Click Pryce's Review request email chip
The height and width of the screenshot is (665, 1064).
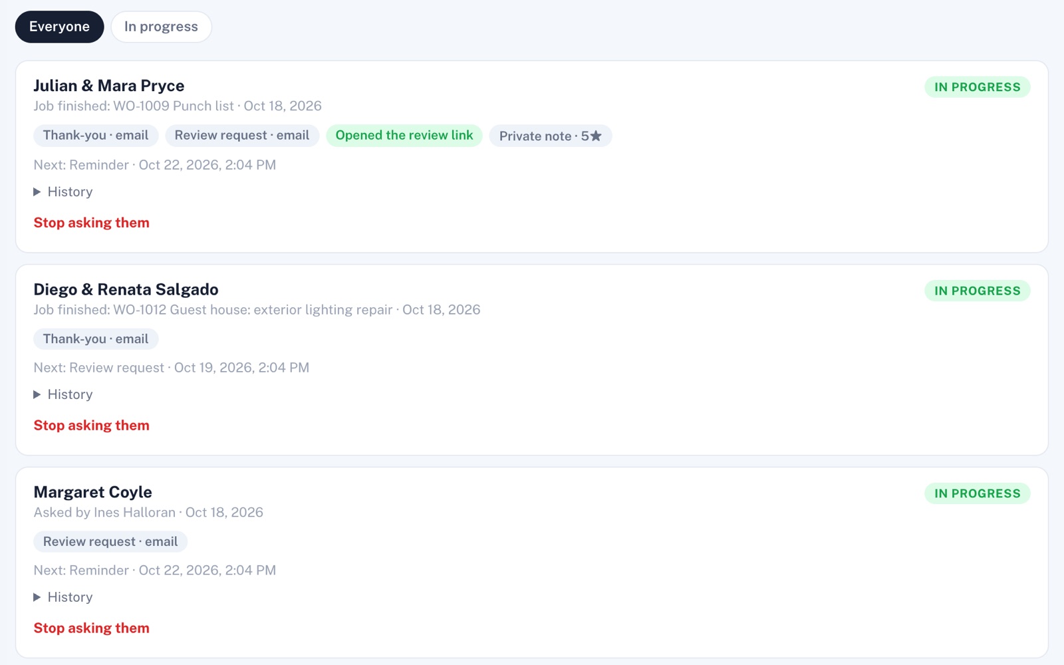point(242,136)
